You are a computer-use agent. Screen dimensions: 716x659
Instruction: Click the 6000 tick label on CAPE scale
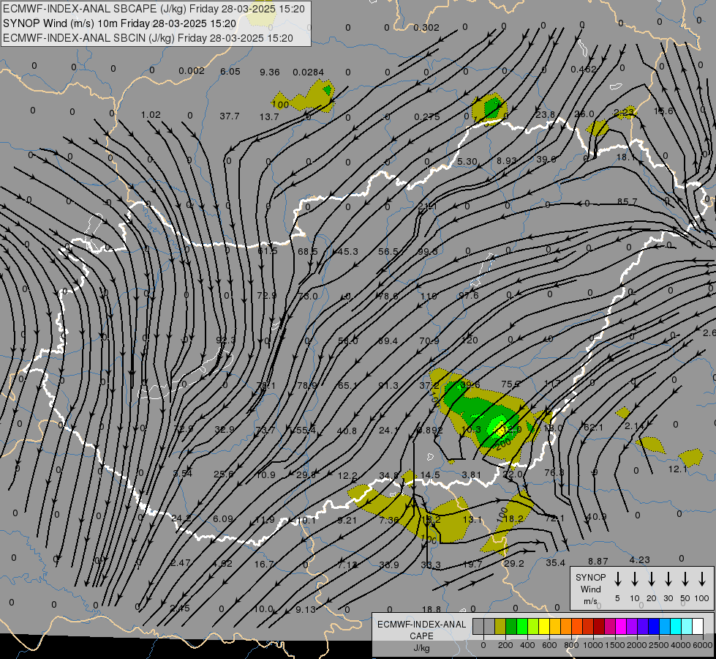tap(702, 645)
